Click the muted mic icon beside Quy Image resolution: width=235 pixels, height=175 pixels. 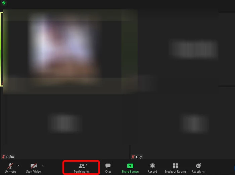click(133, 157)
